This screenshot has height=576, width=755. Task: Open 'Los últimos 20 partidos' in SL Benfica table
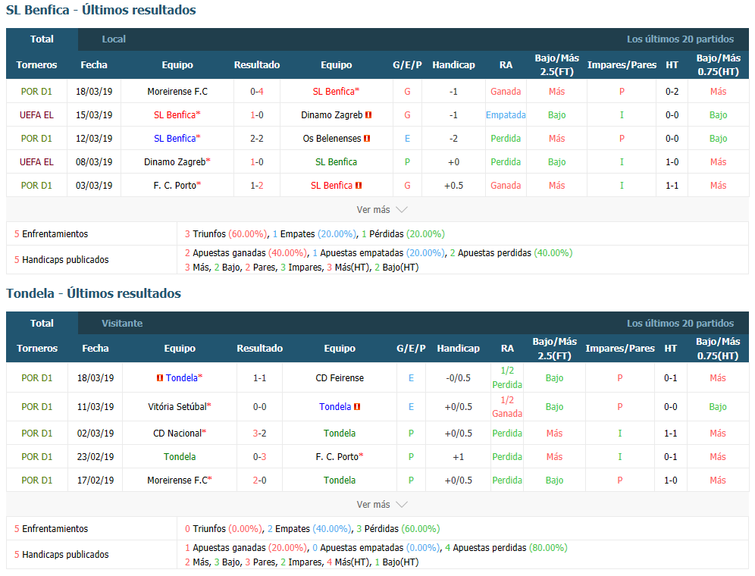pos(680,39)
